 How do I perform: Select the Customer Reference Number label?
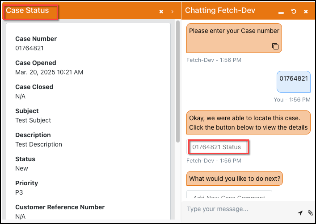60,207
